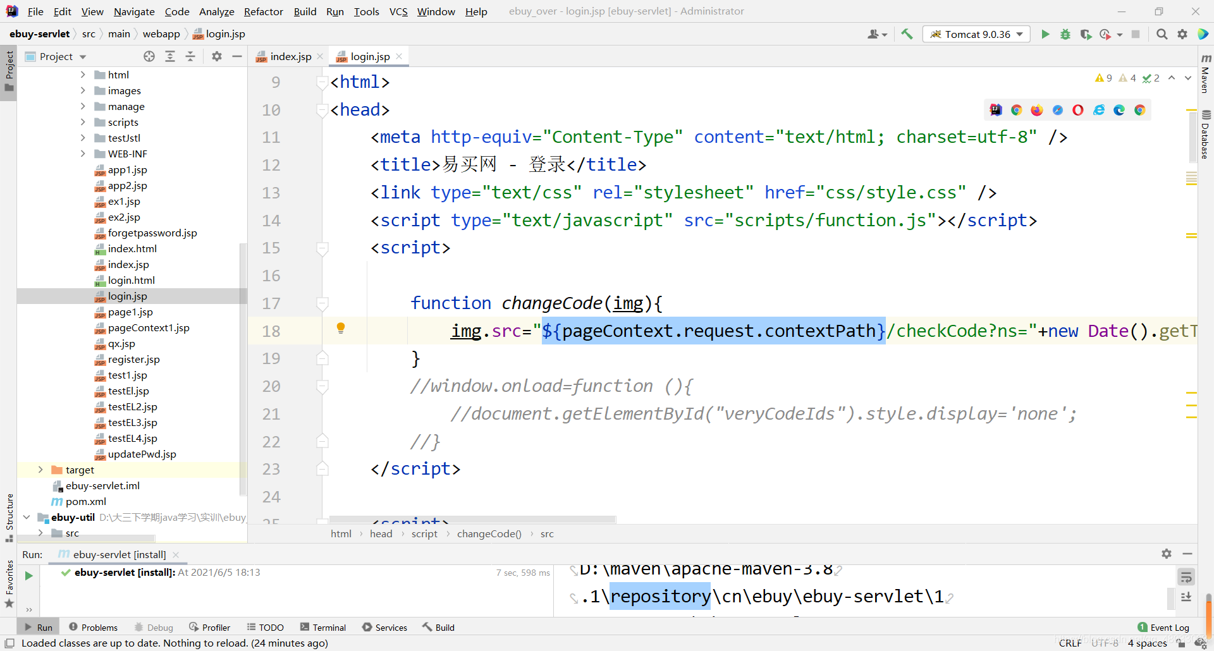Click the Build Project hammer icon
Screen dimensions: 1214x651
click(907, 34)
